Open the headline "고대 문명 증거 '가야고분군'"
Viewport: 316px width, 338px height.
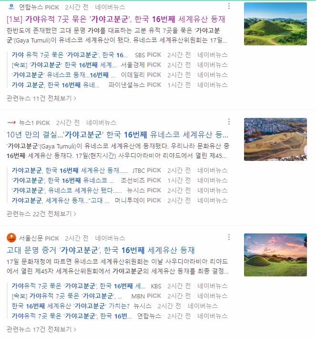pos(101,250)
